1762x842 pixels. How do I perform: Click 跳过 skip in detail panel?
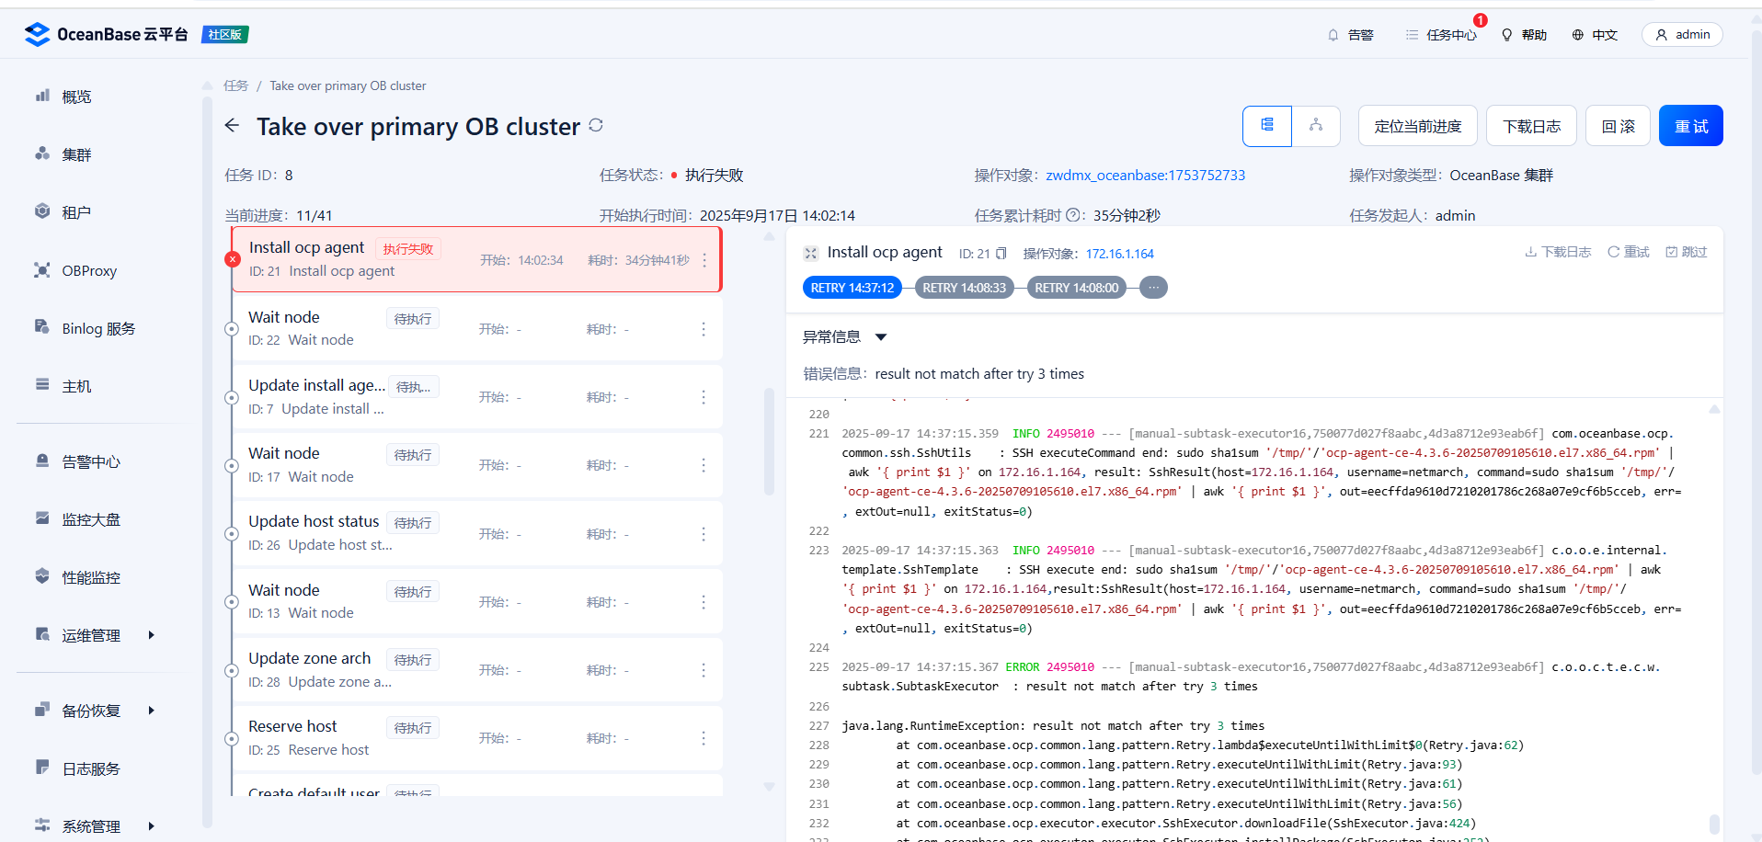1686,252
